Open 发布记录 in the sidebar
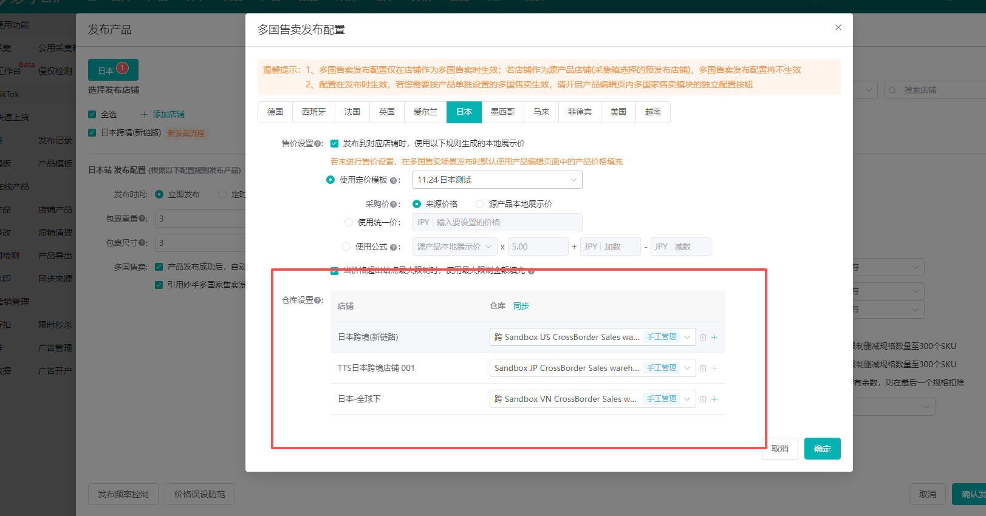This screenshot has width=986, height=516. pos(55,140)
